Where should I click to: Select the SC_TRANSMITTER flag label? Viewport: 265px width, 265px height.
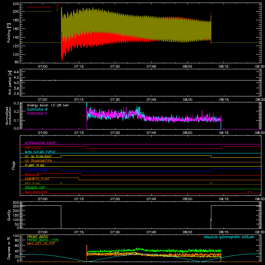click(38, 161)
